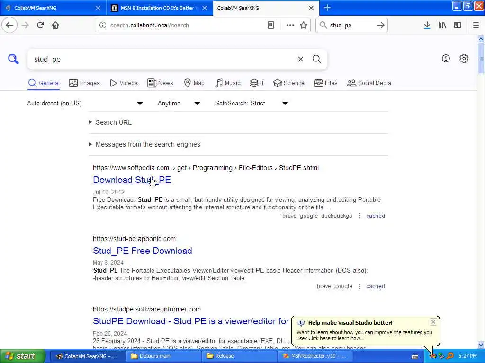
Task: Go back to the previous page
Action: point(9,25)
